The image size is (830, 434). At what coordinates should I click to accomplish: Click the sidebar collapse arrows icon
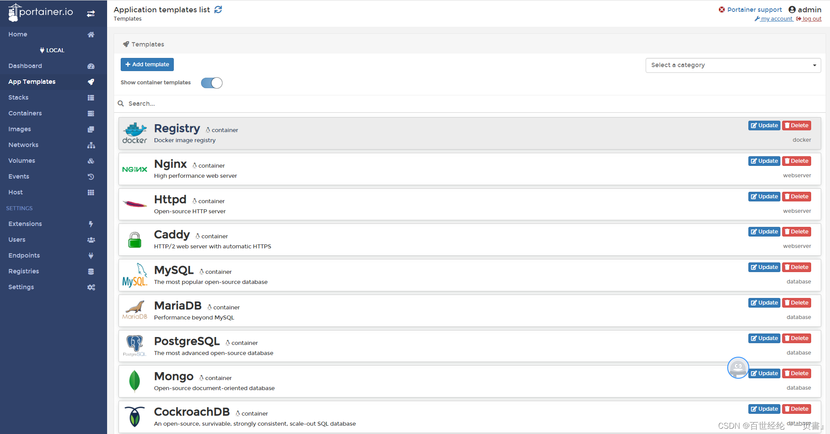tap(91, 14)
